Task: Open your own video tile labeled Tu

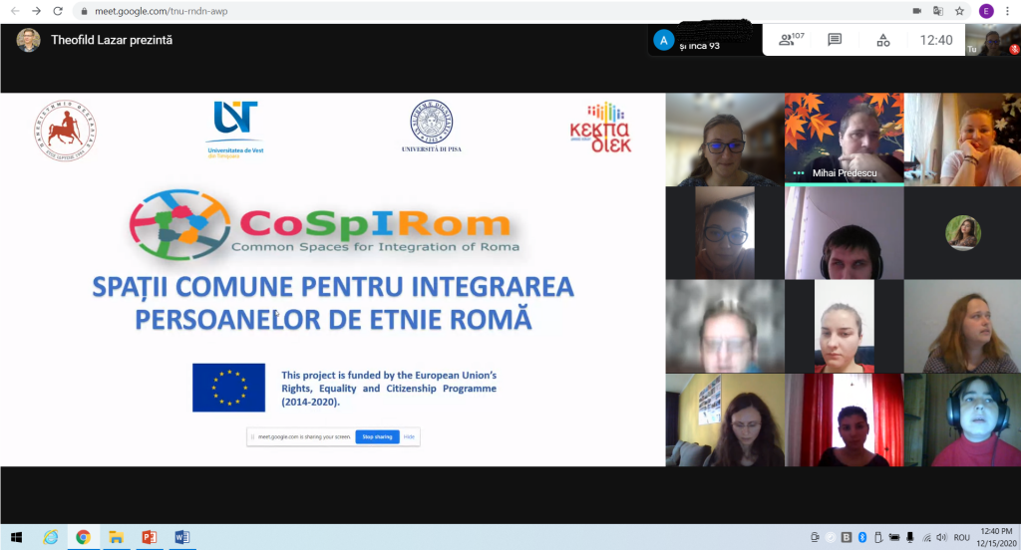Action: coord(992,40)
